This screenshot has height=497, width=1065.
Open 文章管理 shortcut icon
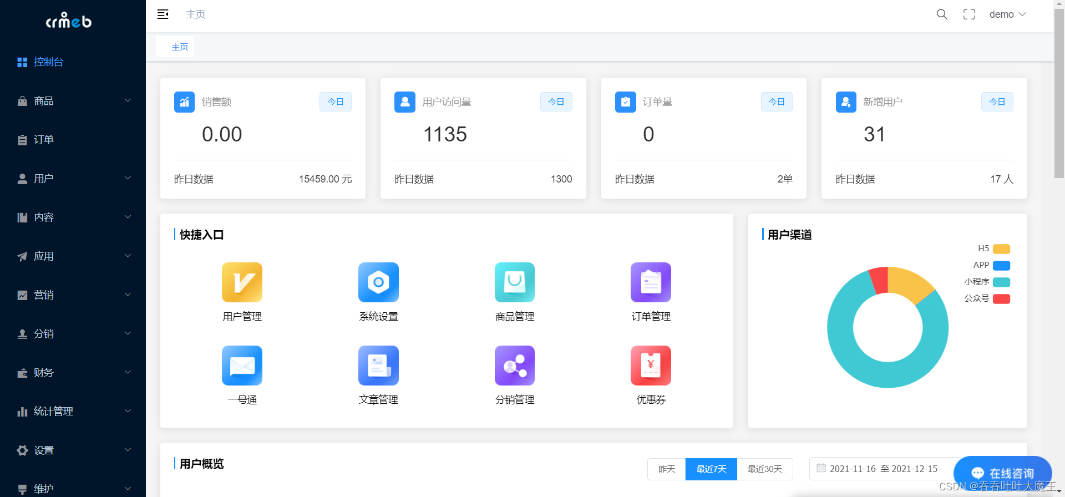tap(378, 366)
